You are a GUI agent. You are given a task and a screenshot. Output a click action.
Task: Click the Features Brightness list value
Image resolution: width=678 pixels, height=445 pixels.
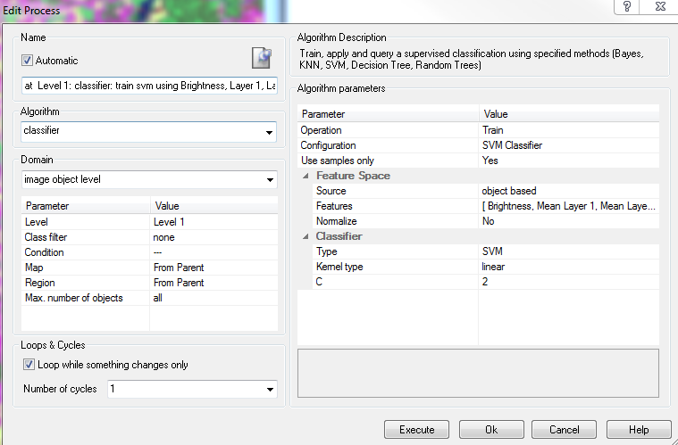pos(569,206)
